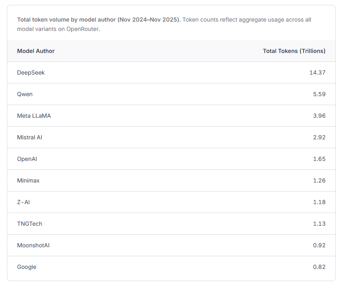The image size is (341, 286).
Task: Select the MoonshotAI row label
Action: (33, 245)
